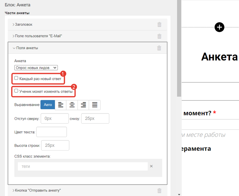
Task: Click the Отступ сверху input field
Action: 55,118
